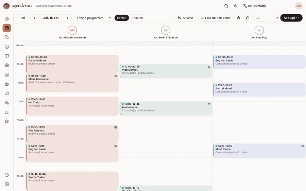Open the open-book icon in sidebar
This screenshot has width=306, height=191.
[7, 56]
